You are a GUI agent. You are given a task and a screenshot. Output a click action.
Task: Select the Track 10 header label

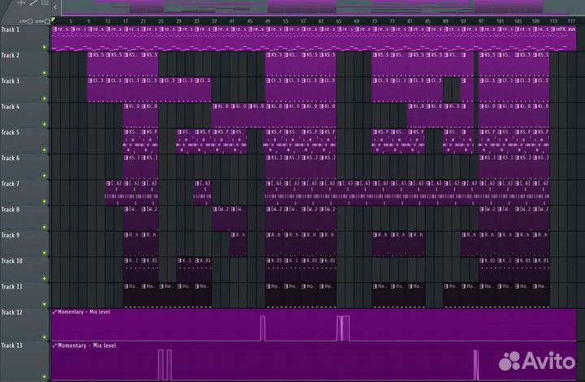click(12, 261)
